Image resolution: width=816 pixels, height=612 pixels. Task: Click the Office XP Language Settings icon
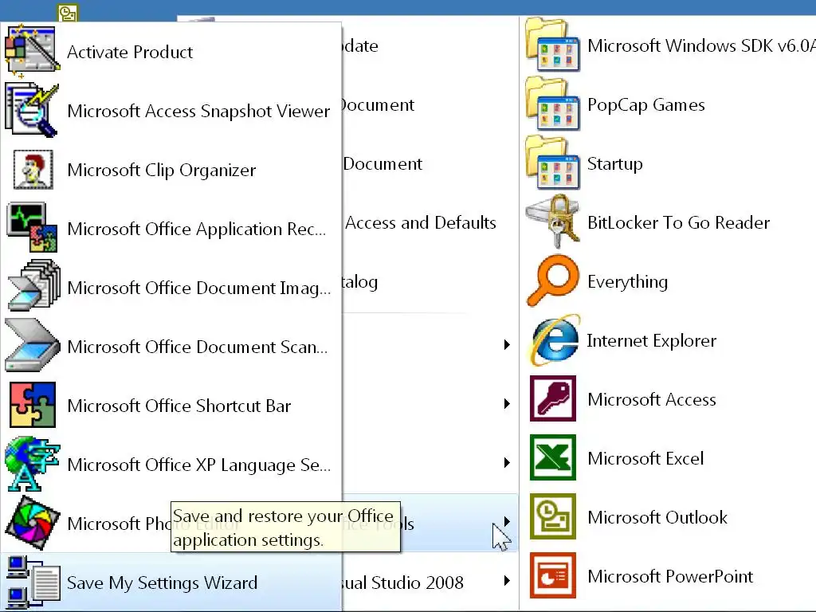[32, 464]
